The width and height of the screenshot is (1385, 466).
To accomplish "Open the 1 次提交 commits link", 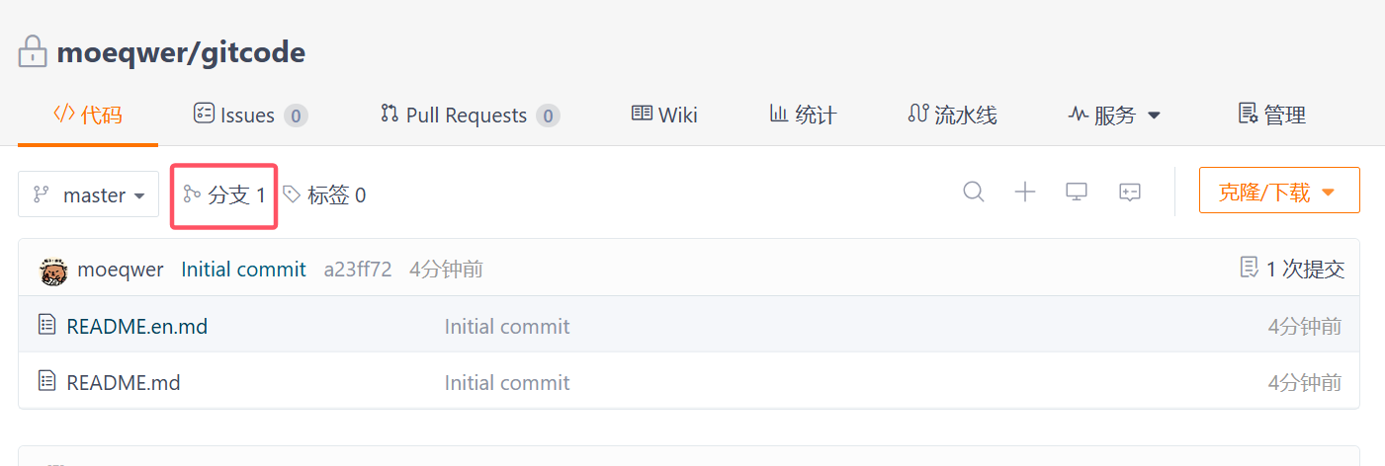I will pos(1305,268).
